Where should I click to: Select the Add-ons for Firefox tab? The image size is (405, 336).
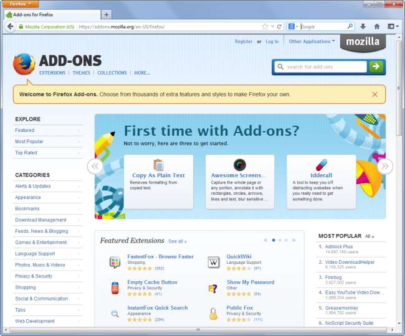click(52, 15)
